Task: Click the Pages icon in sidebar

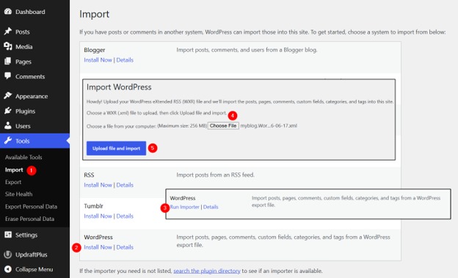Action: coord(8,62)
